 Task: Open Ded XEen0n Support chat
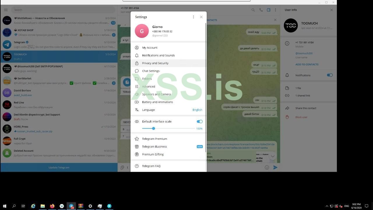pos(59,117)
